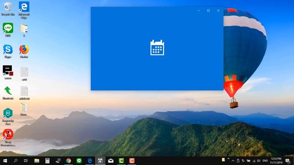
Task: Click the active Calendar taskbar button
Action: (x=100, y=161)
